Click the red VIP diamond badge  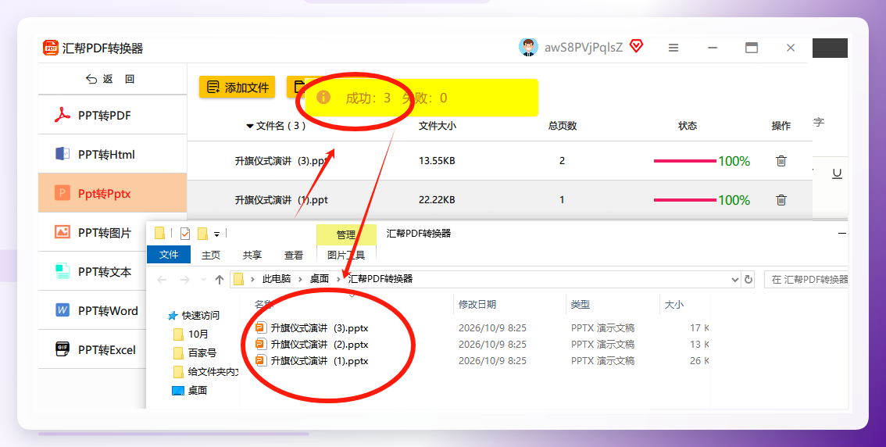(x=636, y=46)
